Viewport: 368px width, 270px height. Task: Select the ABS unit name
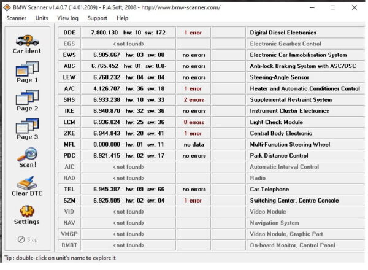click(69, 66)
